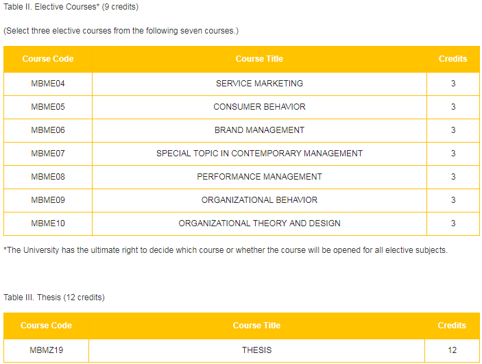Click the 12 credits cell for thesis
Viewport: 482px width, 364px height.
(452, 350)
